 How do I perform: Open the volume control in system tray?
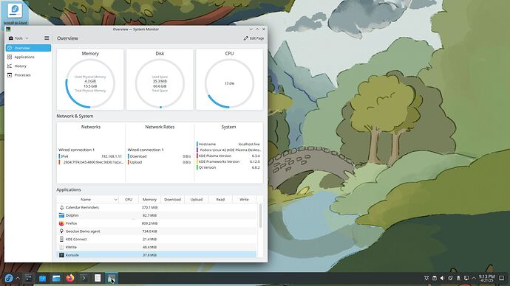(x=442, y=278)
